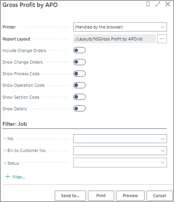Toggle the Show Details switch

(x=79, y=109)
